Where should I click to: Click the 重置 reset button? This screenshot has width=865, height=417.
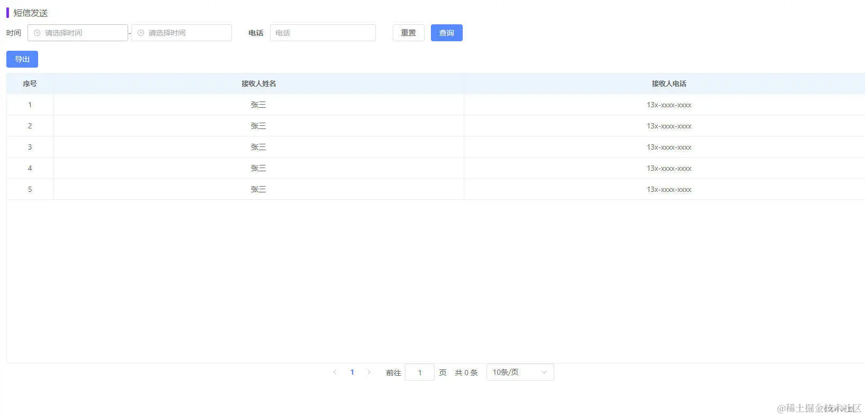(x=409, y=33)
